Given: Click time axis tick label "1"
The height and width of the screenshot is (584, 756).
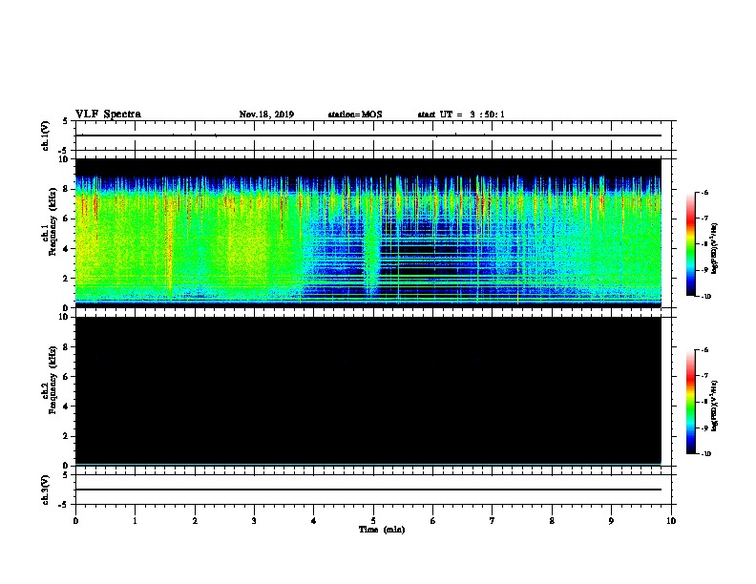Looking at the screenshot, I should (x=135, y=521).
